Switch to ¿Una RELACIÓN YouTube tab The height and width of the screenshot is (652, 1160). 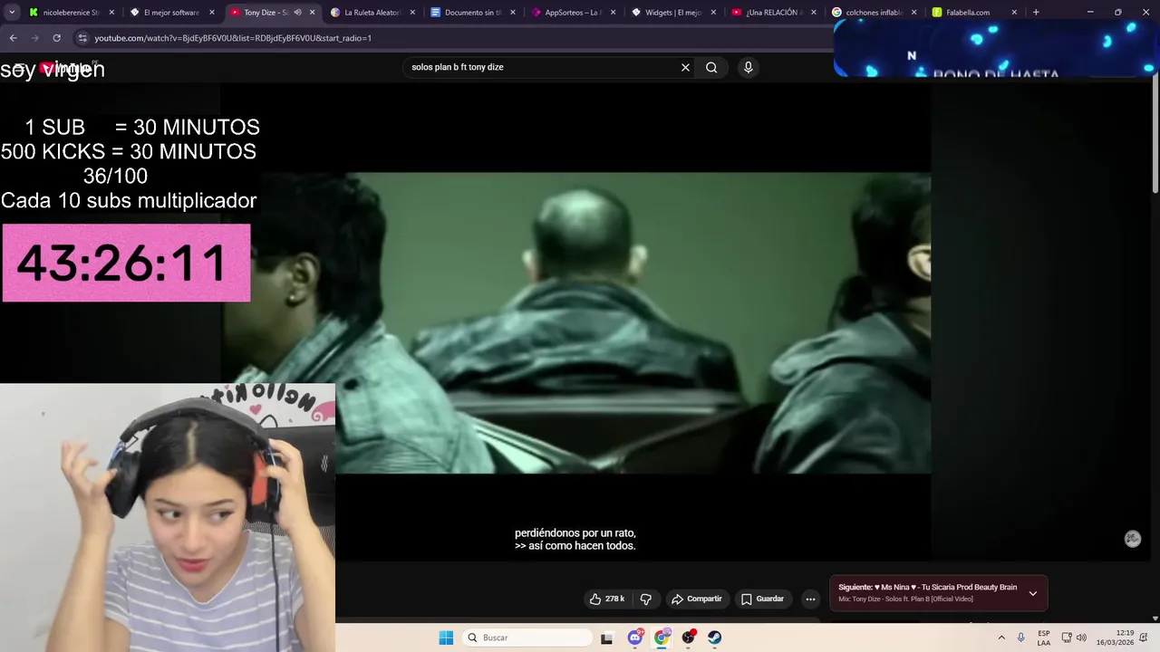(773, 13)
